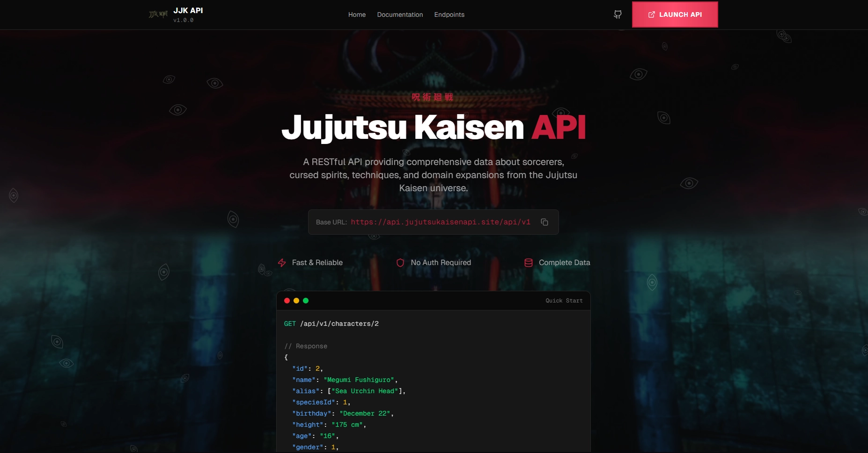
Task: Copy the base URL using the copy icon
Action: click(544, 222)
